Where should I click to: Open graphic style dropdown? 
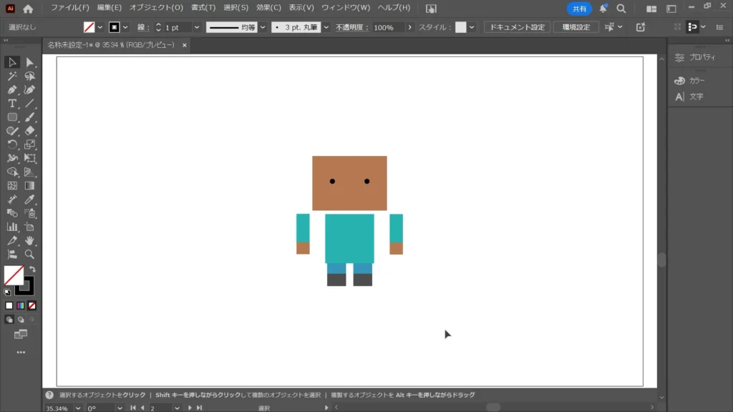(472, 27)
